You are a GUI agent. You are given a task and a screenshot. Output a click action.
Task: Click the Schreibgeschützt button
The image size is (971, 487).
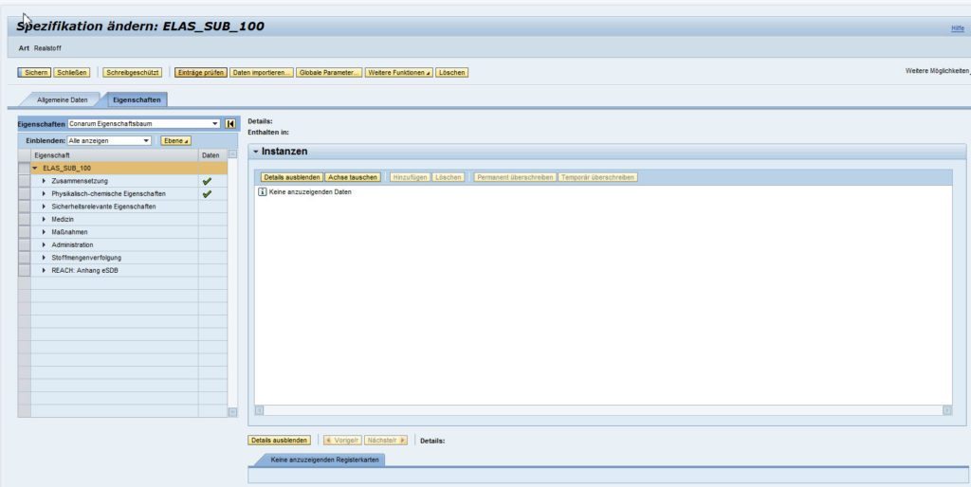tap(133, 73)
